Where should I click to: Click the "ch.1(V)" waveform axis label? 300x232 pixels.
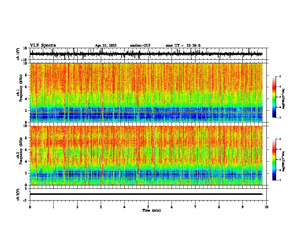tap(18, 54)
